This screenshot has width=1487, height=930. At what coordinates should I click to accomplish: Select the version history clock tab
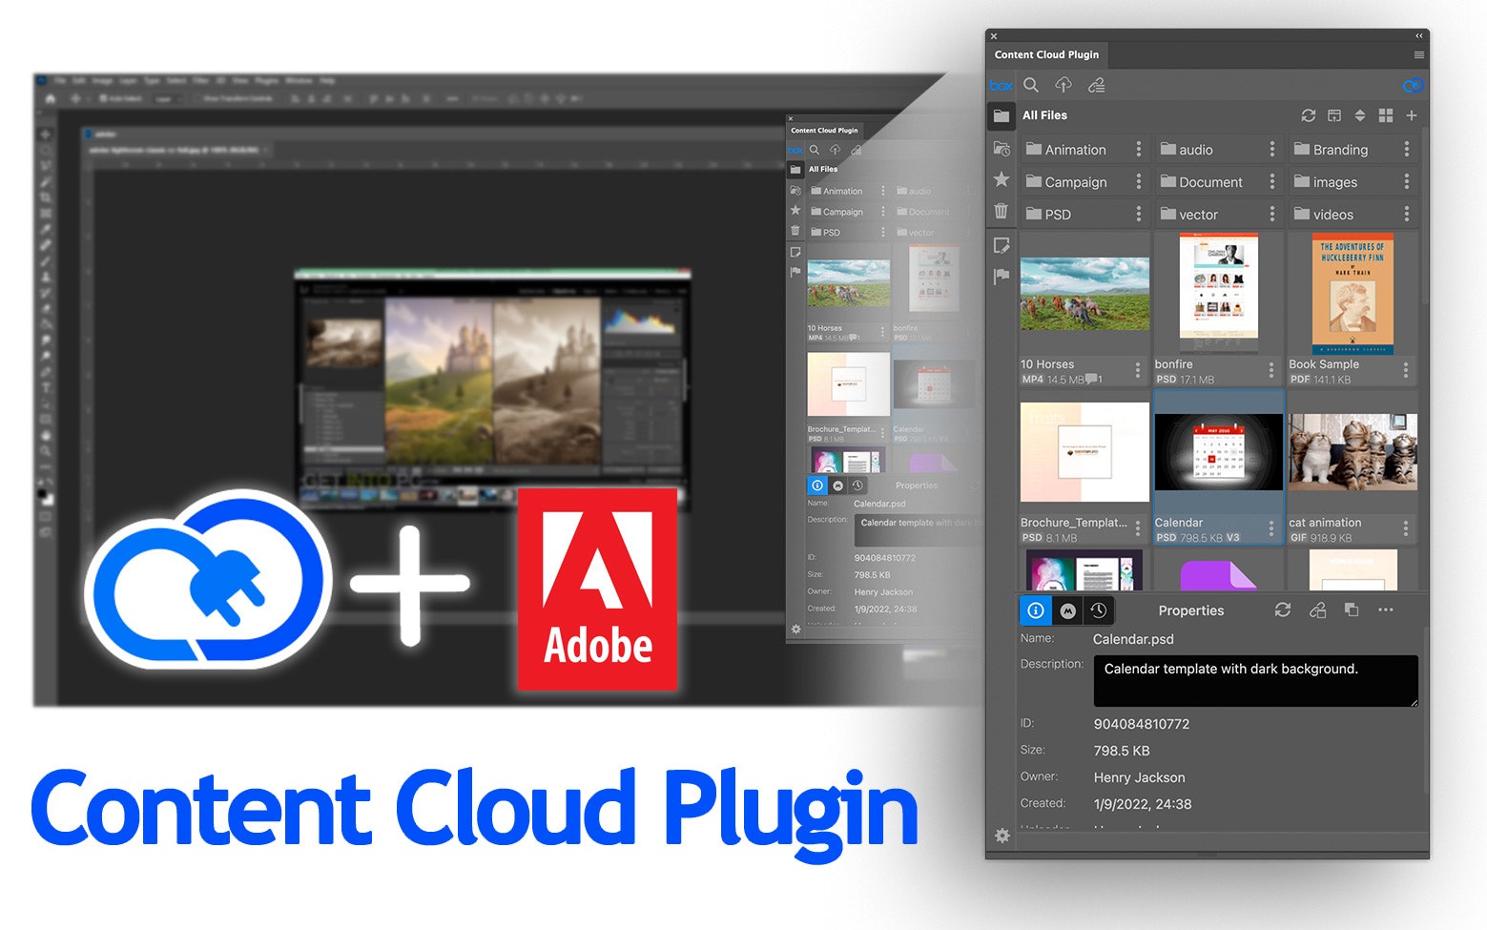coord(1099,610)
